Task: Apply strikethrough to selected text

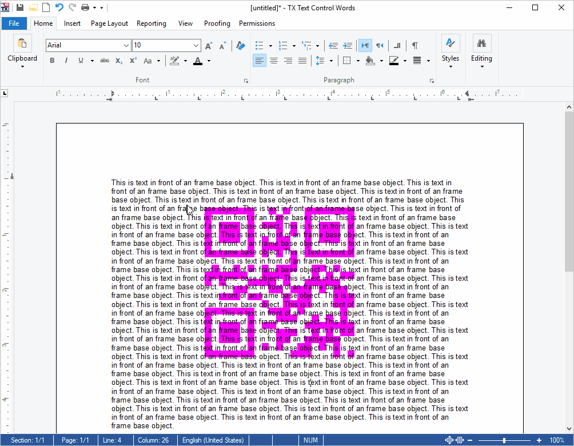Action: 105,61
